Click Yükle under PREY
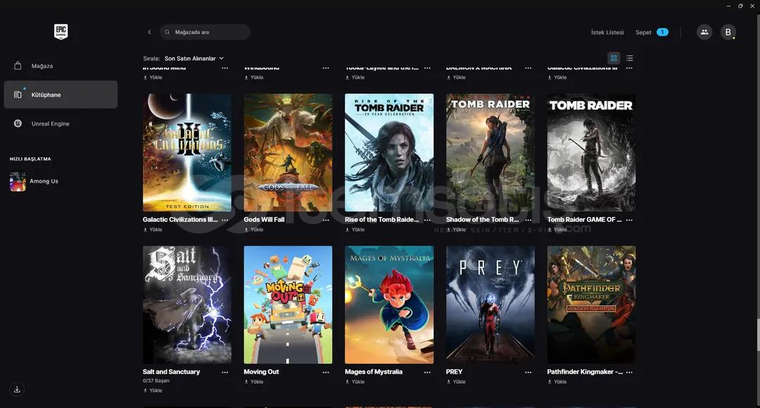760x408 pixels. (x=456, y=381)
